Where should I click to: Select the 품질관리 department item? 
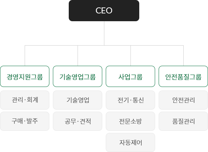(x=183, y=121)
